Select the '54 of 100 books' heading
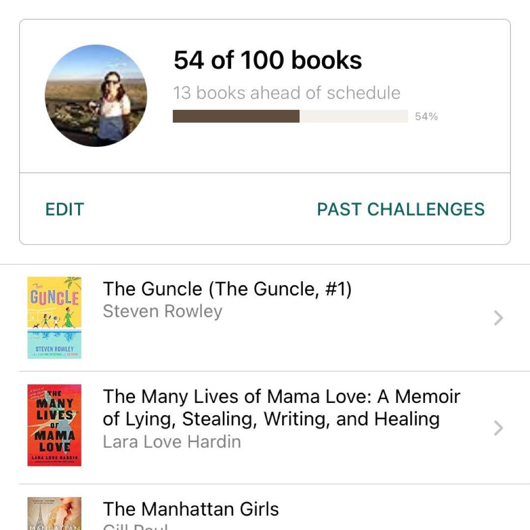The width and height of the screenshot is (530, 530). click(267, 60)
